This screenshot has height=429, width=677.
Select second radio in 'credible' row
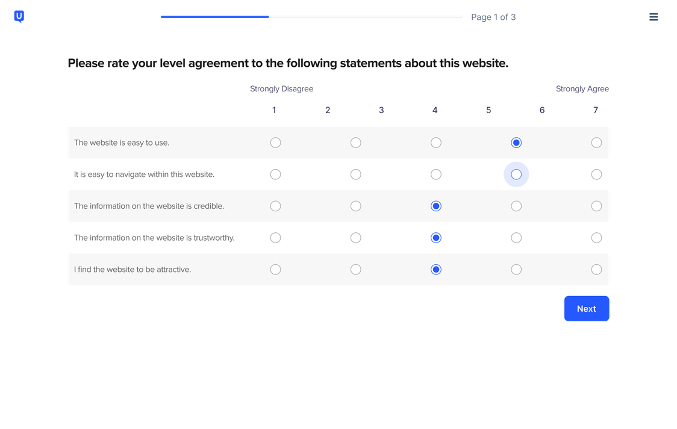coord(356,206)
